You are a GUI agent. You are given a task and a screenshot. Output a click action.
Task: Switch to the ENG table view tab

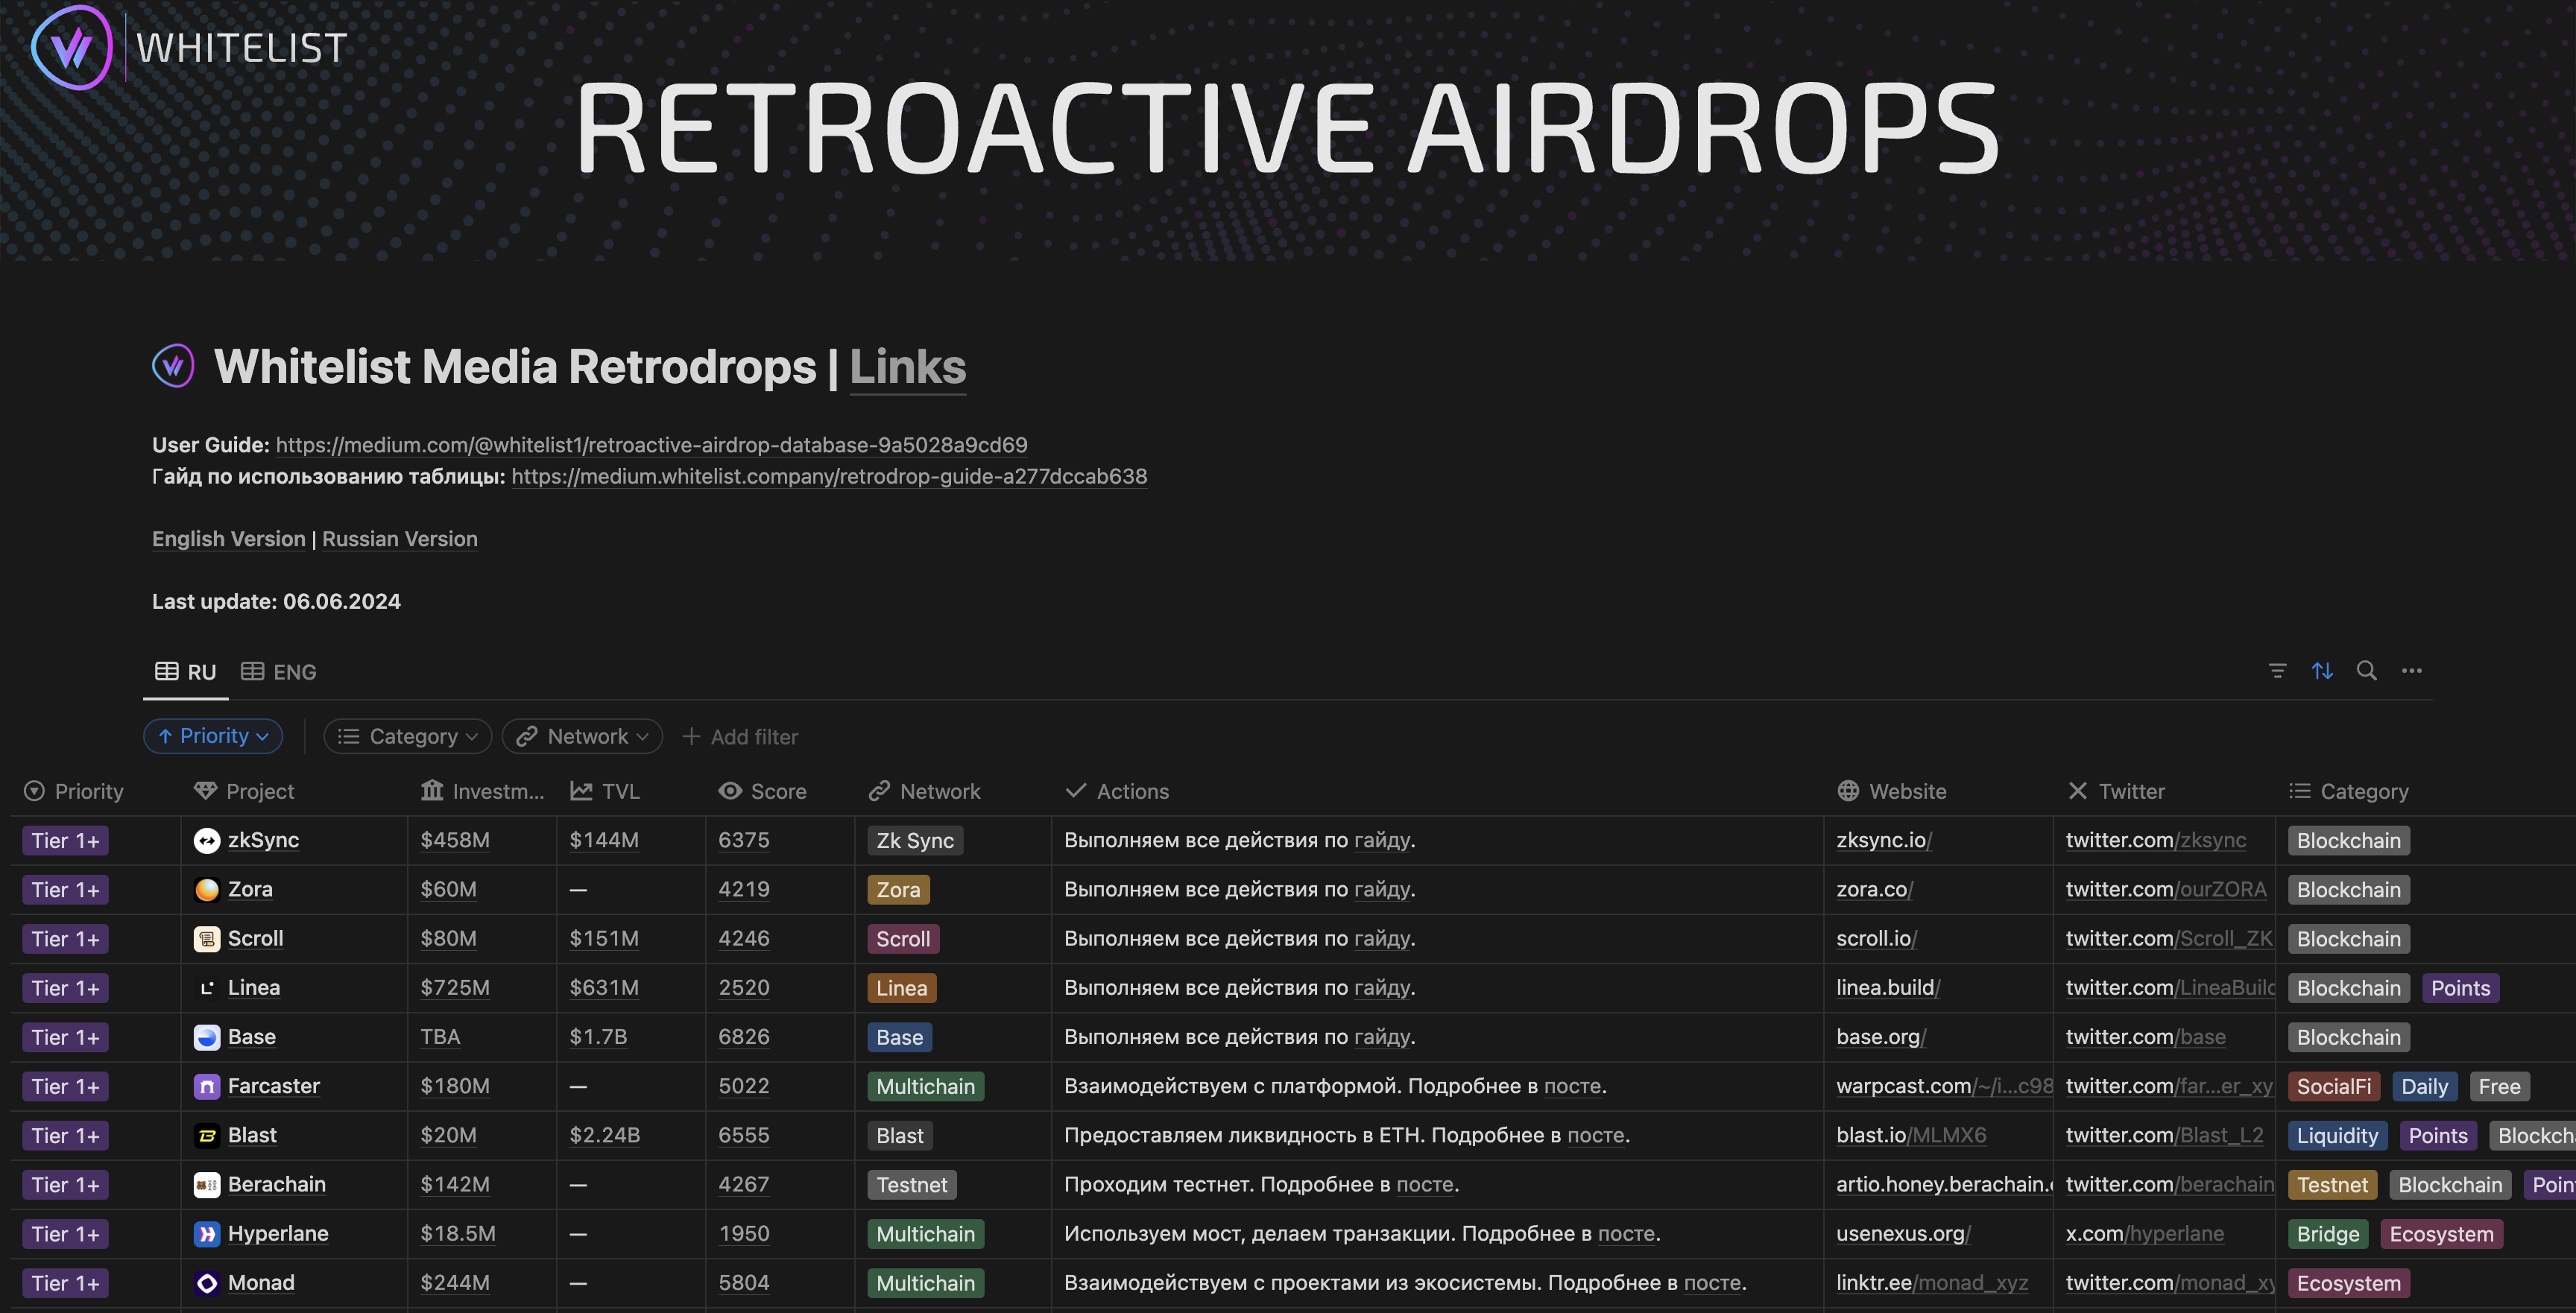coord(279,672)
